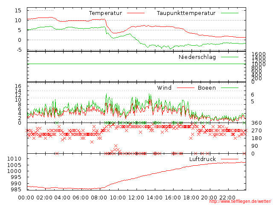Screen dimensions: 273x205
Task: Click the red Niederschlag legend line
Action: 229,57
